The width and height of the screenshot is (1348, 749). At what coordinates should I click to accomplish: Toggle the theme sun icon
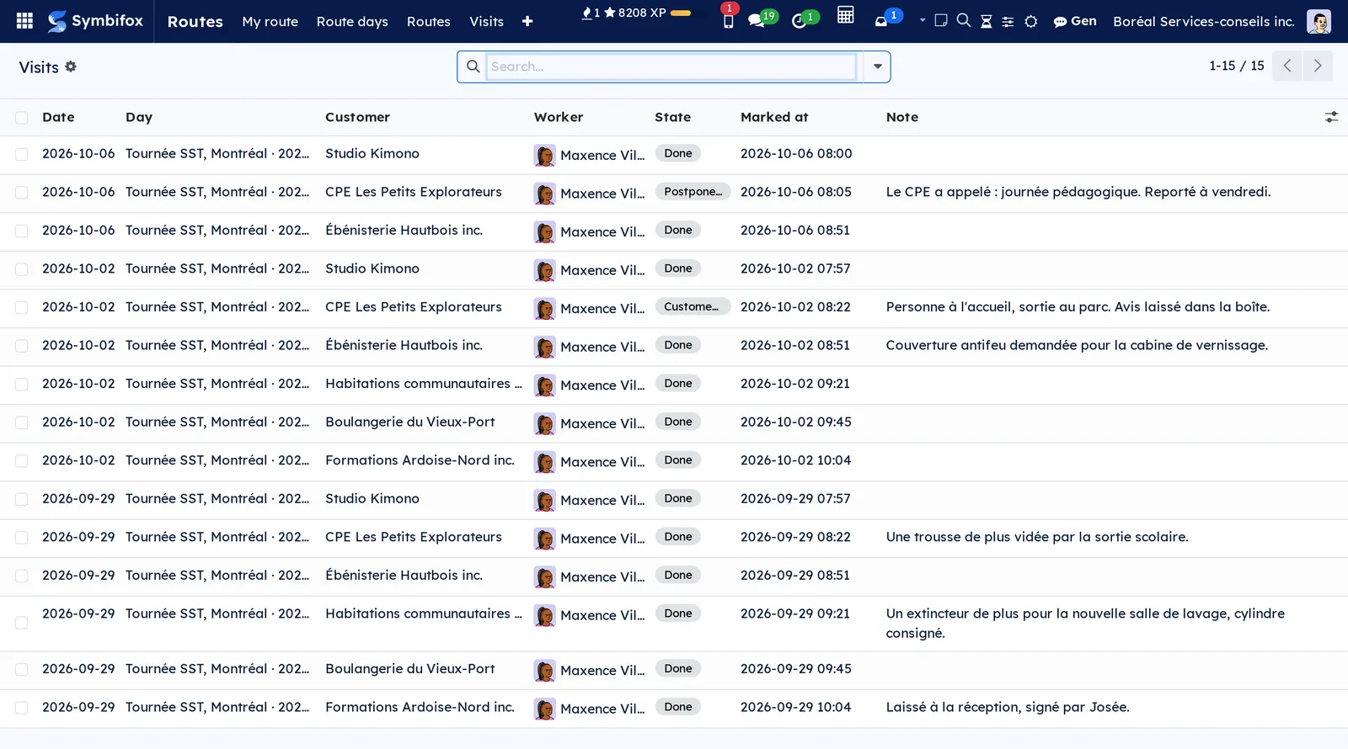[1031, 21]
